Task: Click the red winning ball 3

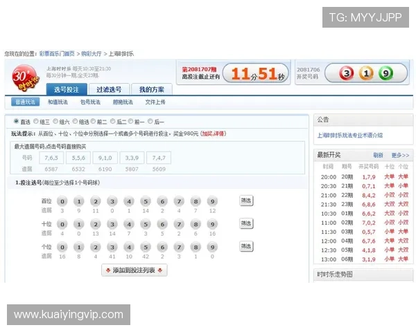Action: coord(347,73)
